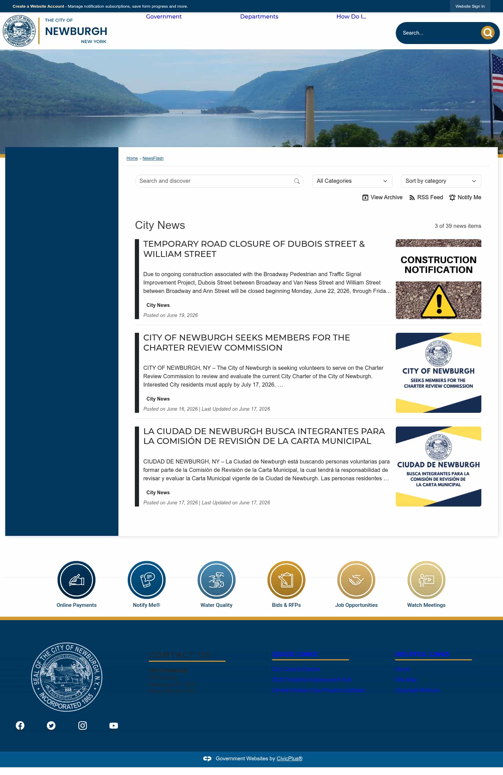Open the Watch Meetings icon
503x775 pixels.
click(426, 580)
